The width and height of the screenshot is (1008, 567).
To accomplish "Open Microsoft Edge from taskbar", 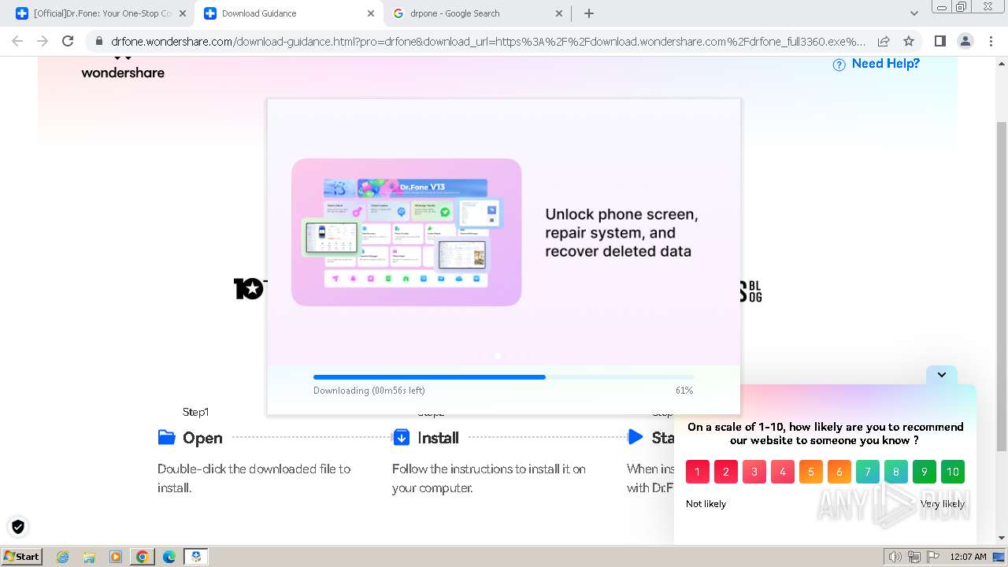I will pos(169,557).
